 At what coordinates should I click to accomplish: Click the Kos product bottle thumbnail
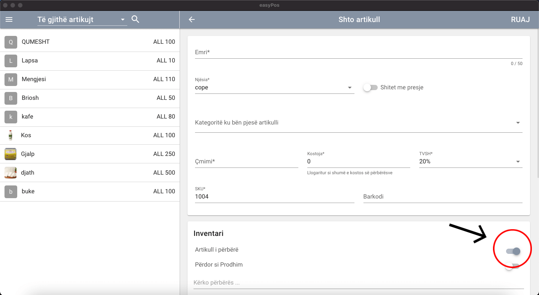click(10, 135)
